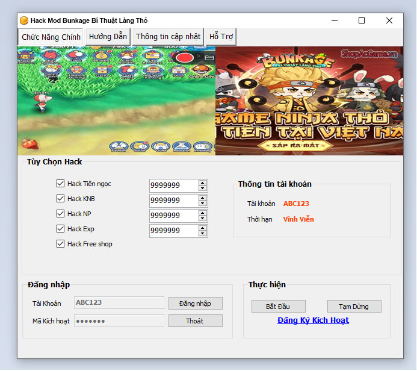417x371 pixels.
Task: Click the Mã Kích hoạt password field
Action: [x=119, y=321]
